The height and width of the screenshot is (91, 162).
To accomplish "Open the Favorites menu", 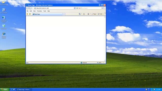I will point(39,11).
